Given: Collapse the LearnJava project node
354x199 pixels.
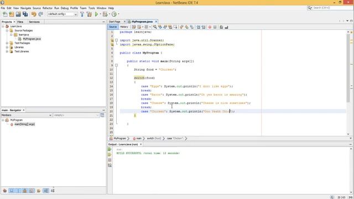Looking at the screenshot, I should coord(3,27).
